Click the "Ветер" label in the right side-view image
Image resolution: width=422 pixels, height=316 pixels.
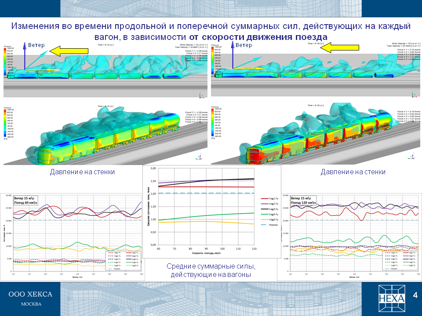[x=244, y=45]
